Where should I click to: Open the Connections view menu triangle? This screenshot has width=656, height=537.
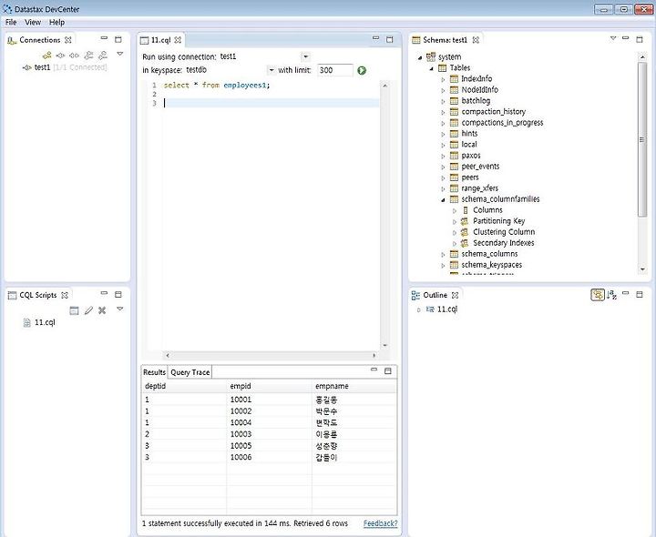tap(120, 54)
